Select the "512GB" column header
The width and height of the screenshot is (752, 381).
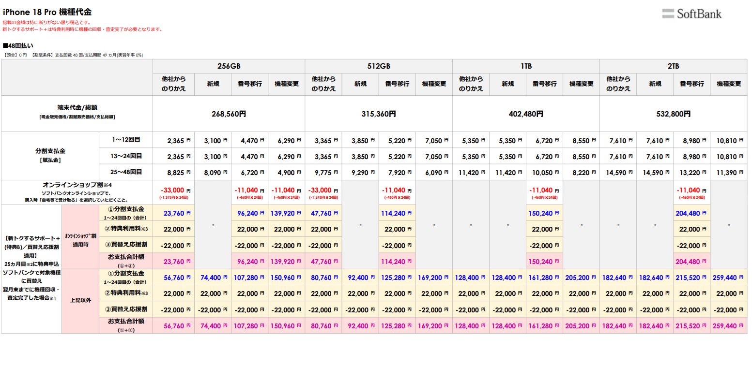(379, 66)
